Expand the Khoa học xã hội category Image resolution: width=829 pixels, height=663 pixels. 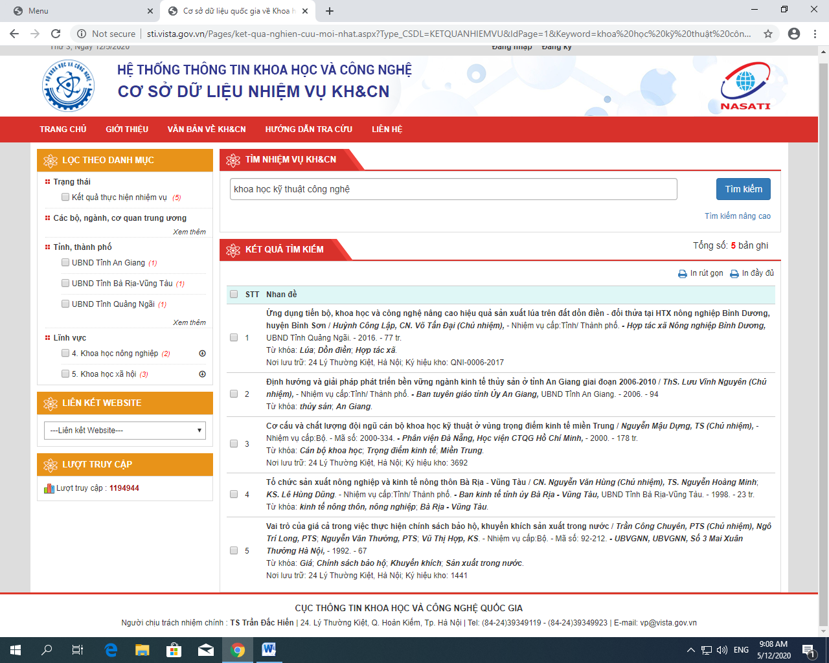click(202, 374)
